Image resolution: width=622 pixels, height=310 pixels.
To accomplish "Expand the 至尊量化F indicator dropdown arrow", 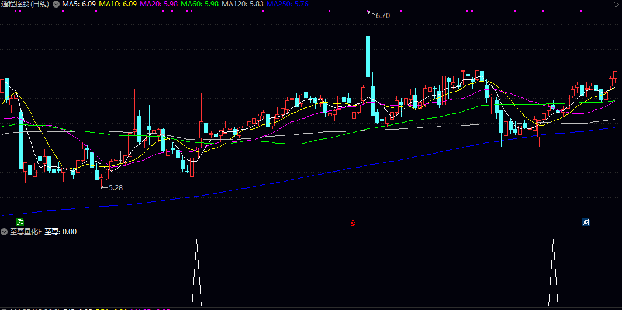I will 4,232.
